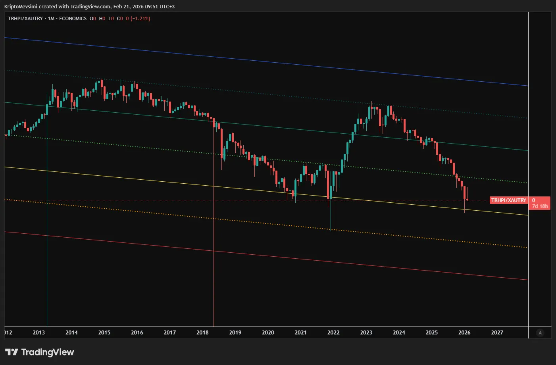Screen dimensions: 556x365
Task: Click the auto-scale 'A' button
Action: point(540,333)
